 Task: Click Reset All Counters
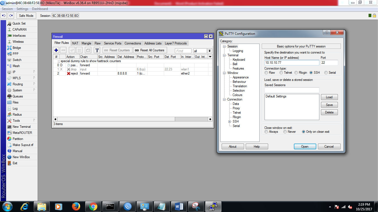(150, 50)
